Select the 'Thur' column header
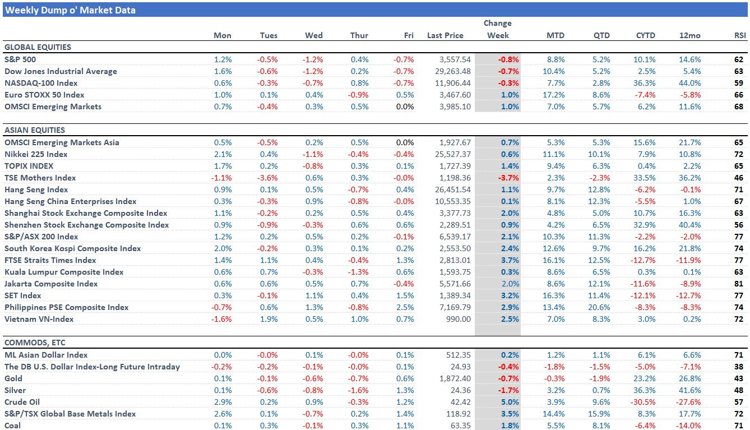The image size is (750, 430). [x=359, y=35]
